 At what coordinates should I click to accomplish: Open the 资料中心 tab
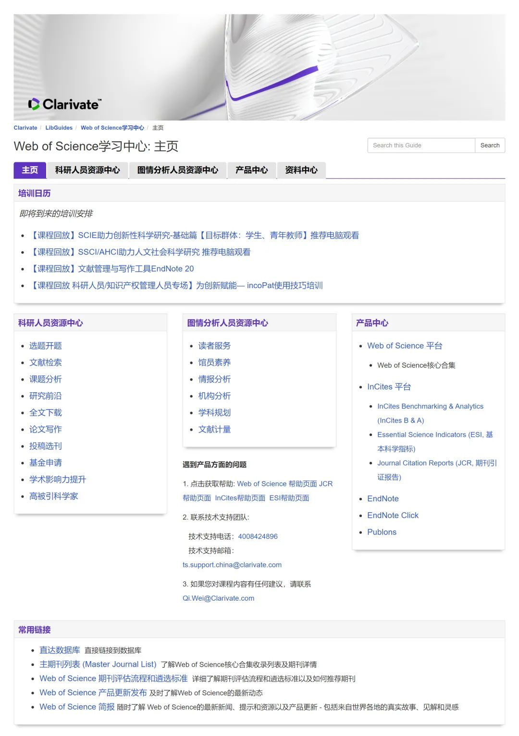[301, 170]
